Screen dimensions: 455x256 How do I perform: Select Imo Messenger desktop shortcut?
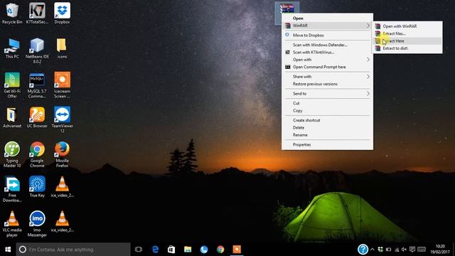coord(37,224)
